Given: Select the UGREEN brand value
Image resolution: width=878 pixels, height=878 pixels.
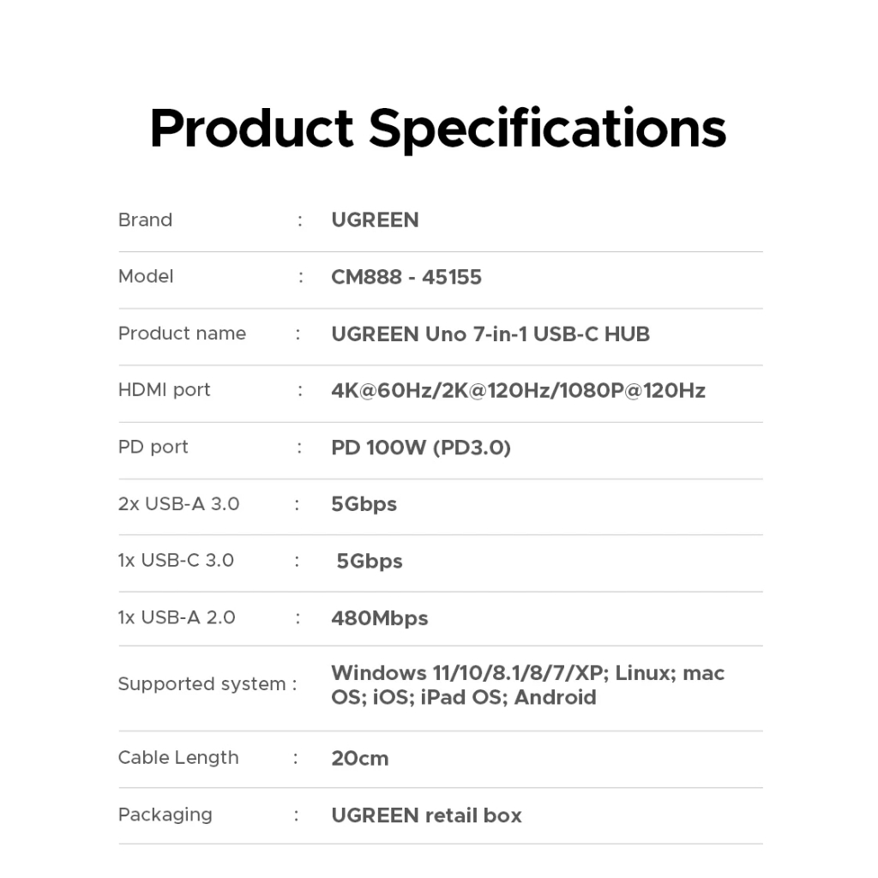Looking at the screenshot, I should click(x=375, y=220).
